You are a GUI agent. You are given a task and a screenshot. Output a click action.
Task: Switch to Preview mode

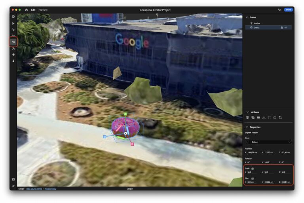pos(43,10)
